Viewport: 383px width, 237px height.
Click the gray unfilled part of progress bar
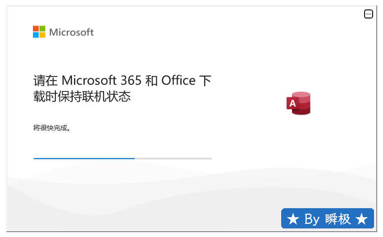[173, 159]
